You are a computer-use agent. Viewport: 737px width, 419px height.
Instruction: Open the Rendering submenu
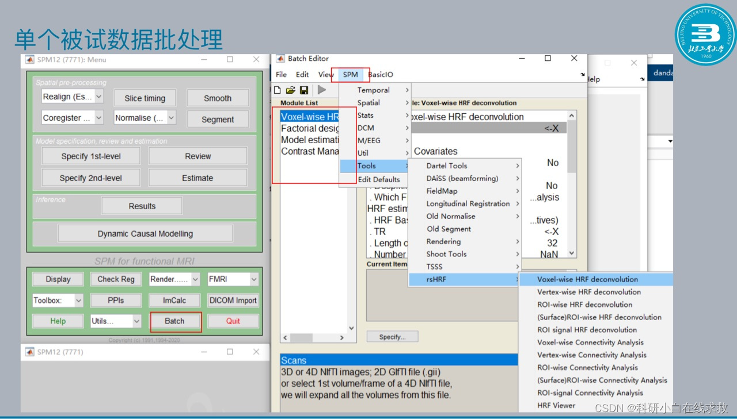pyautogui.click(x=465, y=242)
